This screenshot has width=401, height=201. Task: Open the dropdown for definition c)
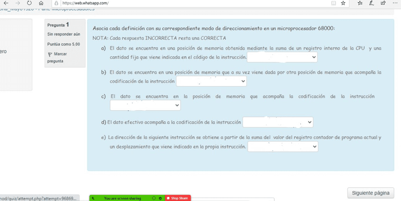click(x=145, y=105)
